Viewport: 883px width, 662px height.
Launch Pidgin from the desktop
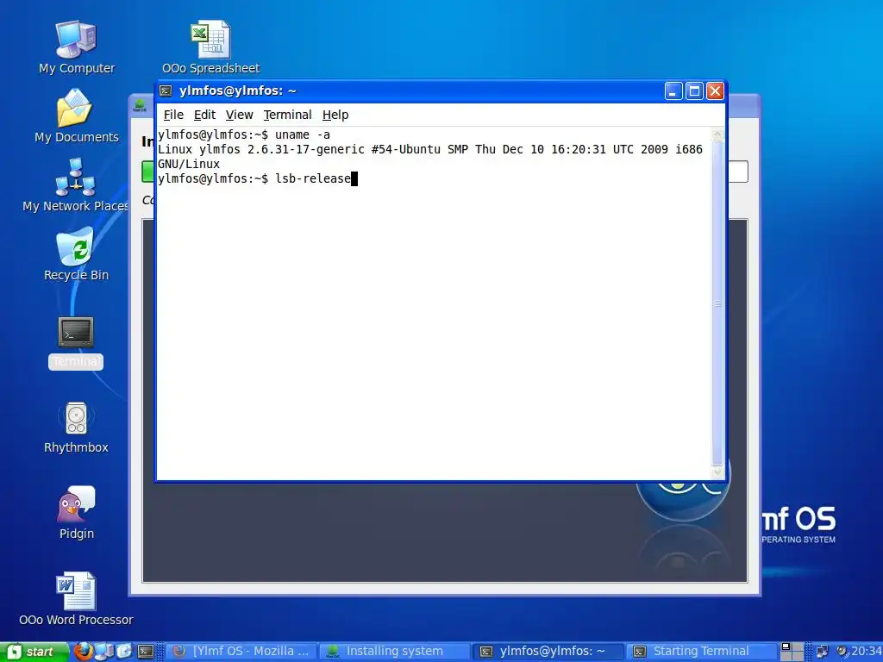77,513
